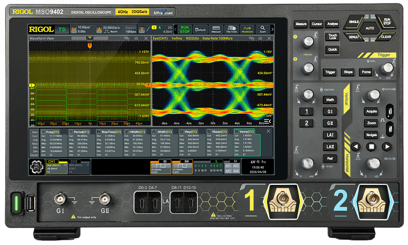Select the Freq(C1) measurement tab

tap(50, 132)
